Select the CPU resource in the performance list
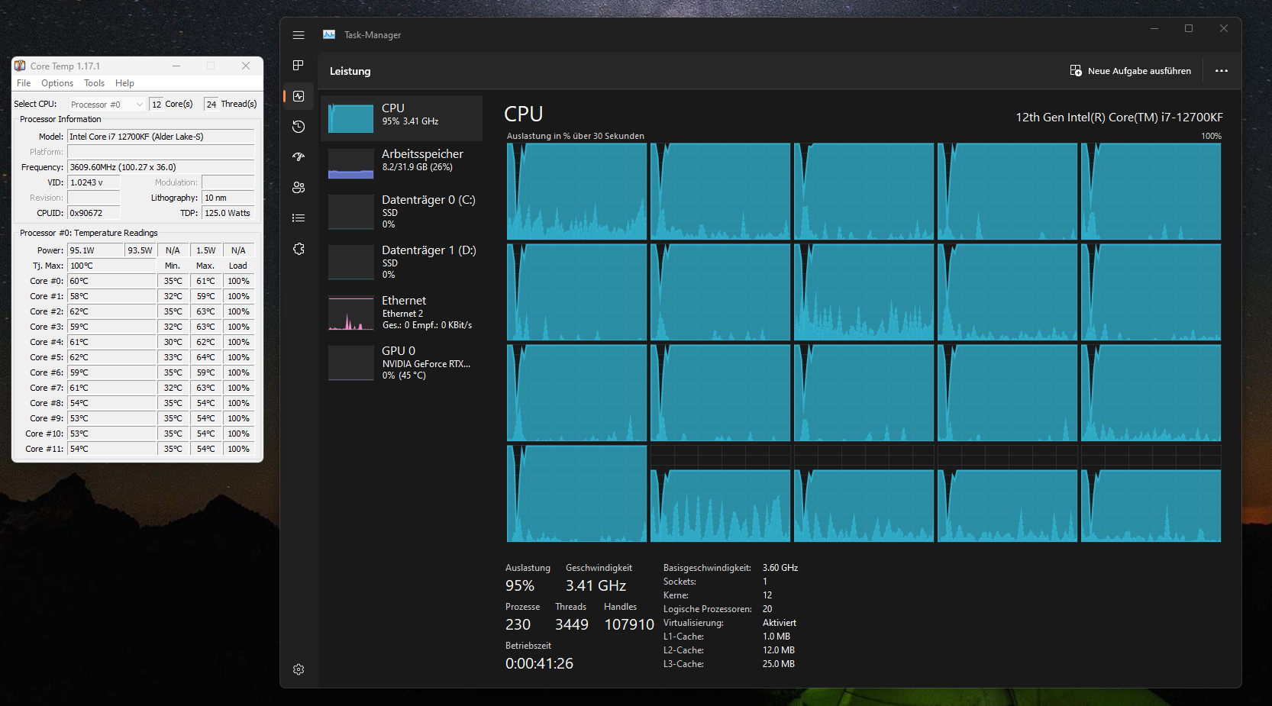The width and height of the screenshot is (1272, 706). tap(402, 118)
